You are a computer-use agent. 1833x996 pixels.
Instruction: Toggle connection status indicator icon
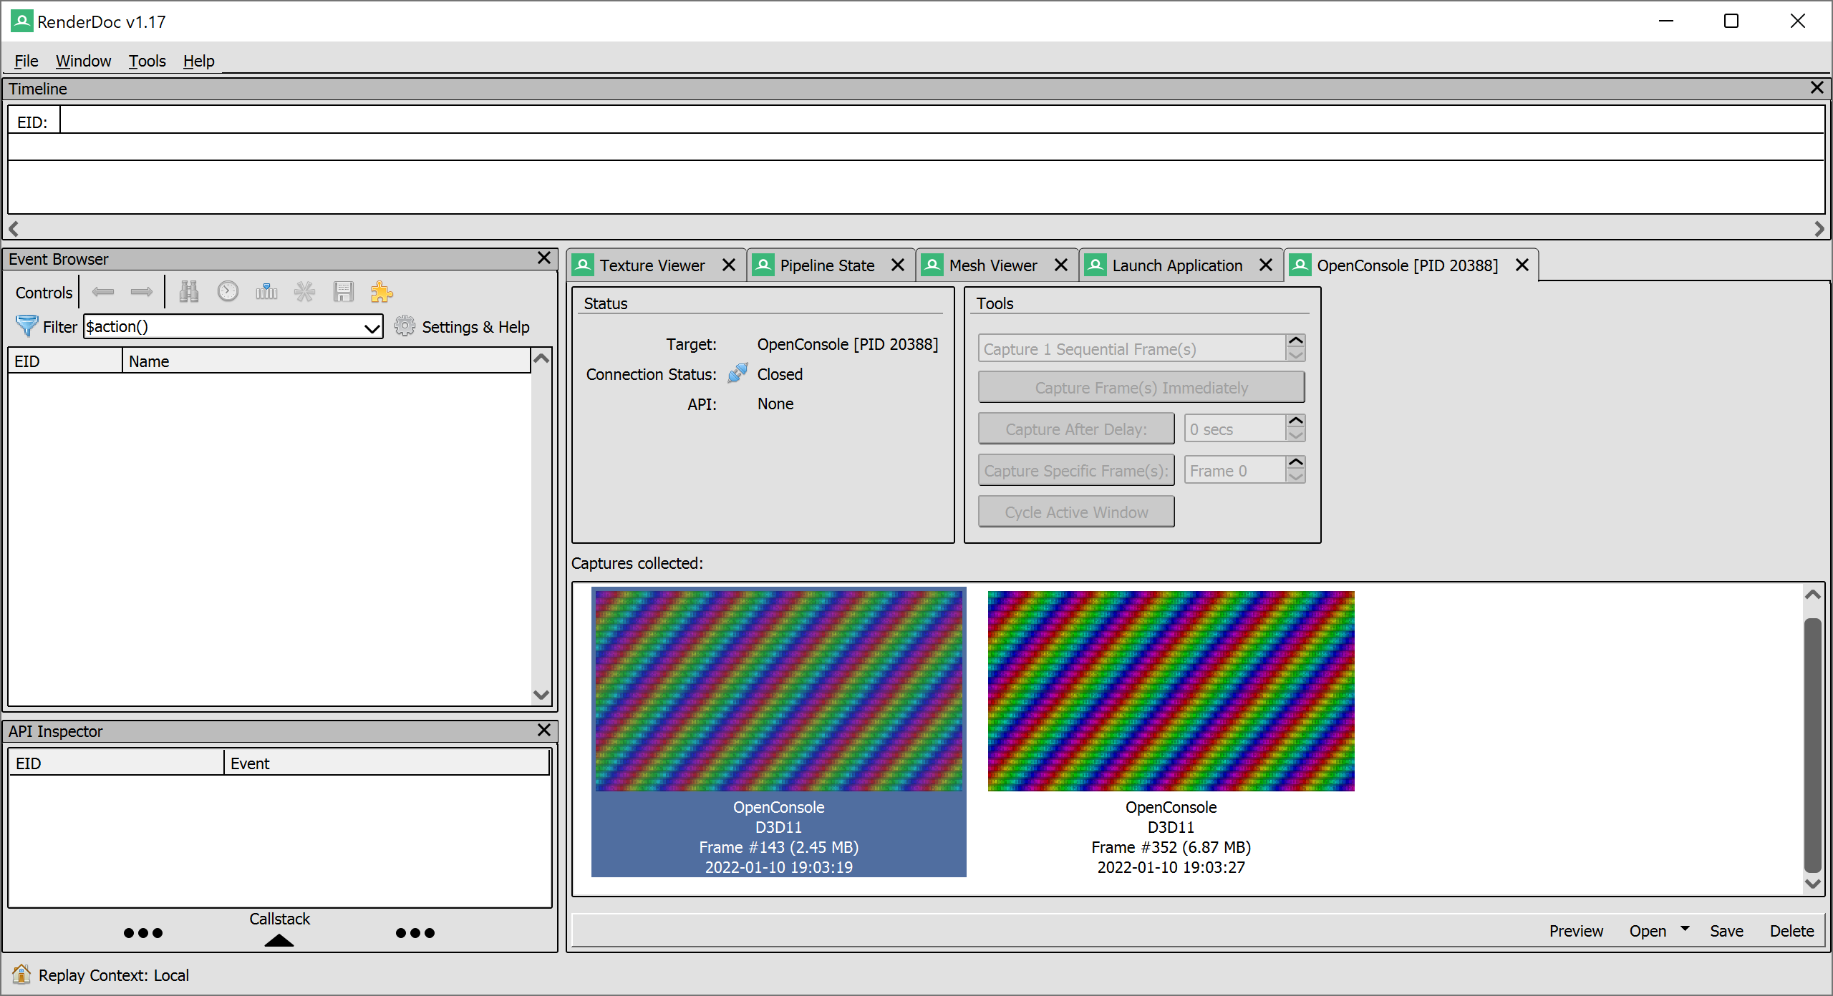pyautogui.click(x=734, y=374)
